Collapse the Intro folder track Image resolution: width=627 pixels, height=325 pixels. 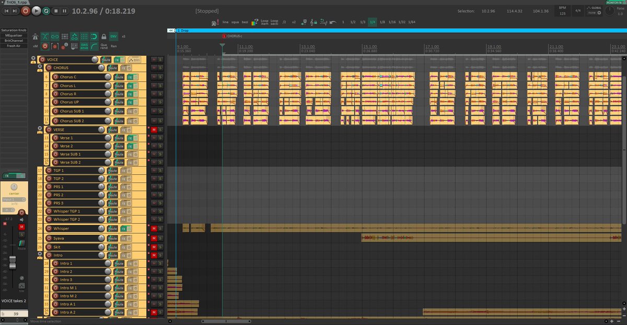point(40,254)
